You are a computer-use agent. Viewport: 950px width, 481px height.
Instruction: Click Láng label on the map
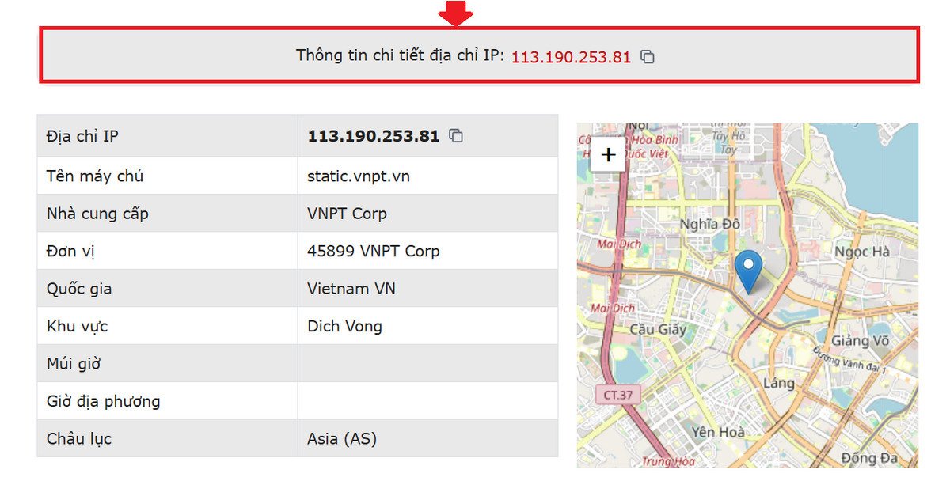point(779,382)
